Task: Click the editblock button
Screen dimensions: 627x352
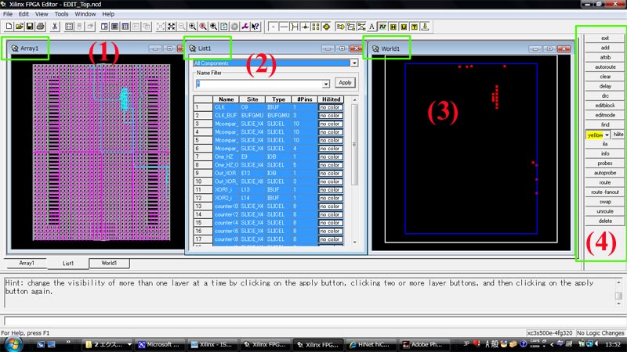Action: coord(604,106)
